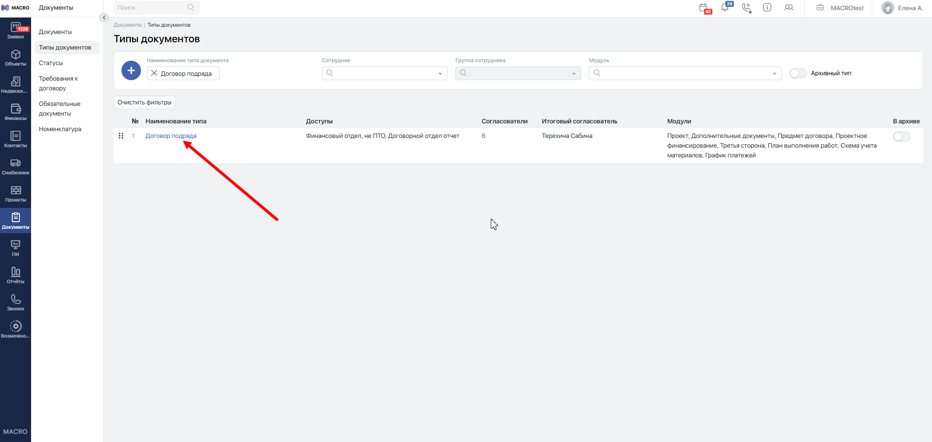The height and width of the screenshot is (442, 932).
Task: Click the notifications bell icon
Action: (725, 8)
